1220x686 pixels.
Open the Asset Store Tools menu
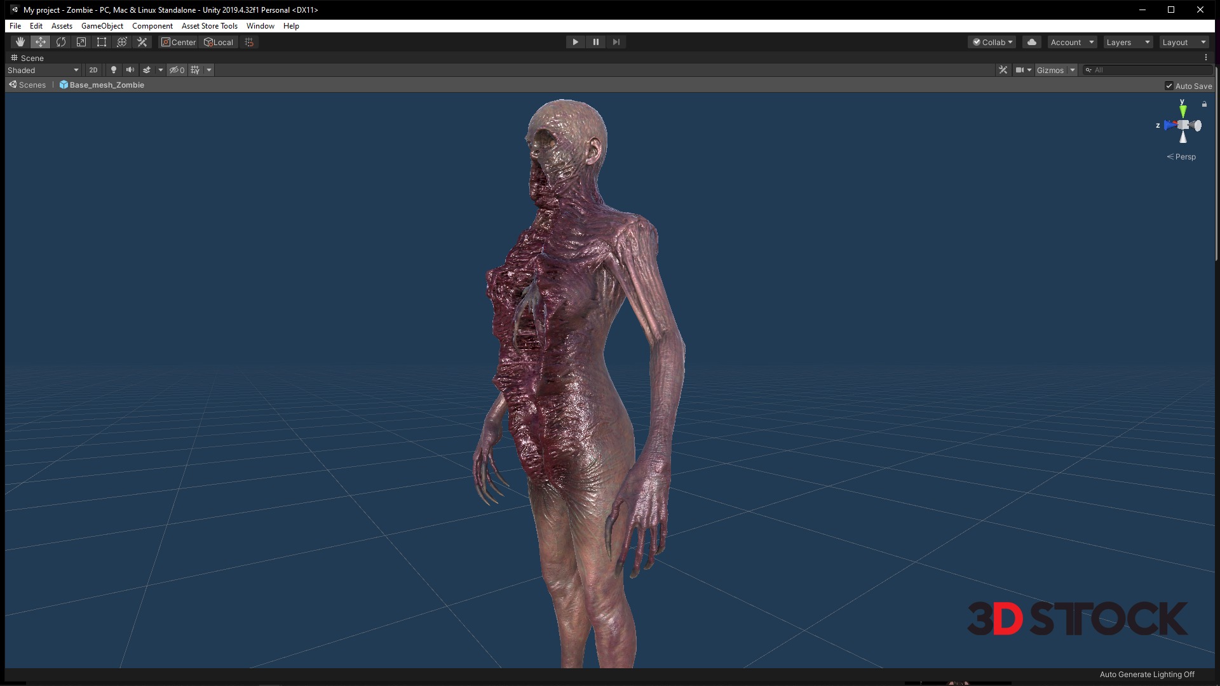pyautogui.click(x=209, y=26)
